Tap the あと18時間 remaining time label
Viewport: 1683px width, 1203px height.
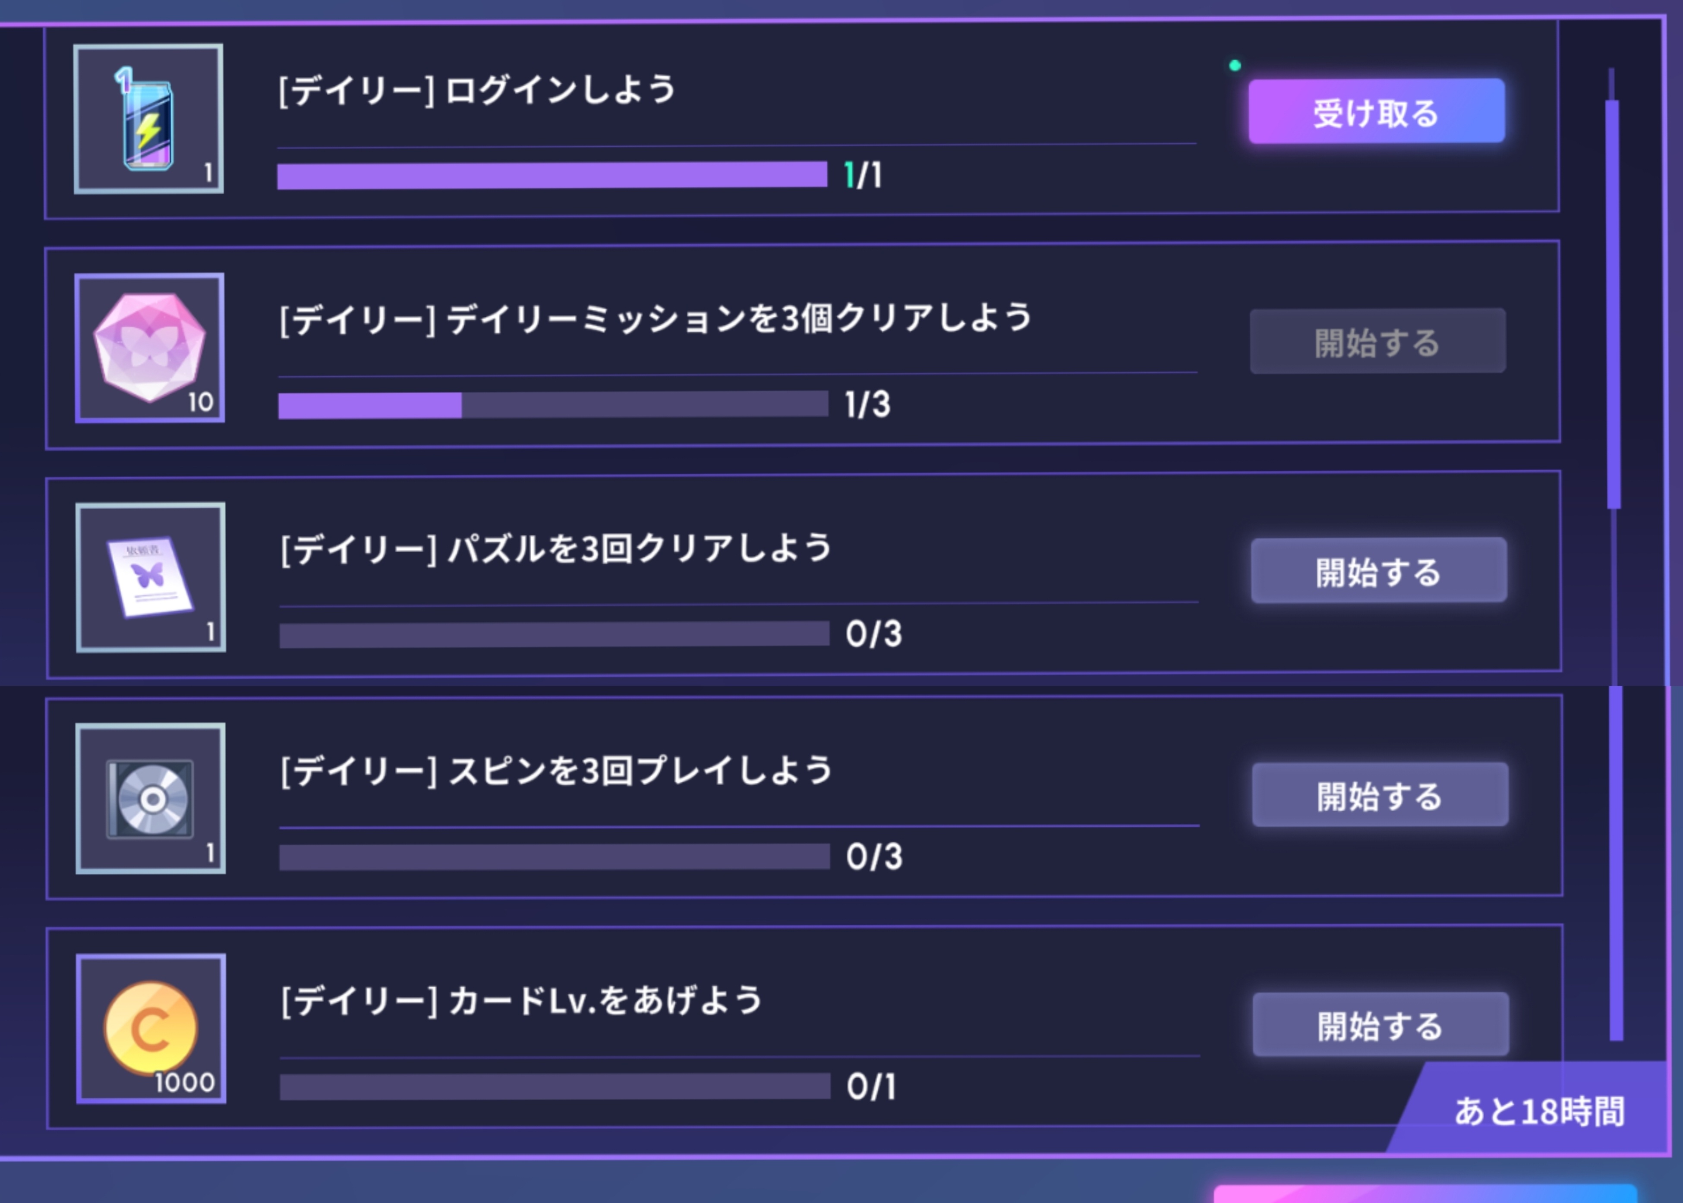(1539, 1111)
